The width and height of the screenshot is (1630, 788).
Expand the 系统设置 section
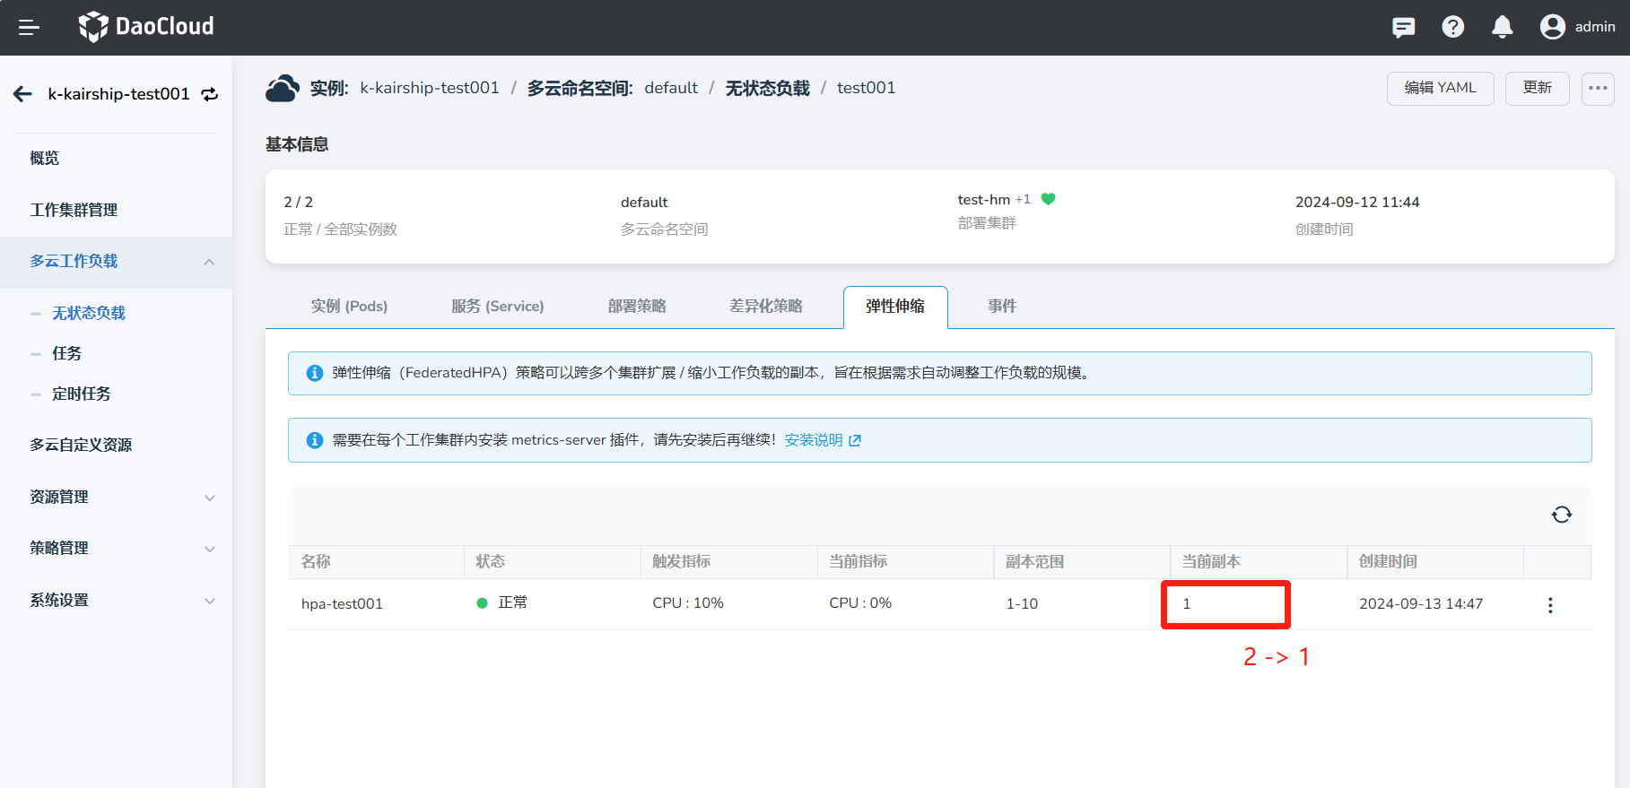pos(209,601)
